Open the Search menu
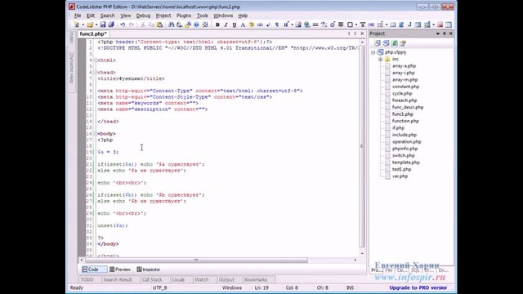Screen dimensions: 523x294 click(x=107, y=16)
